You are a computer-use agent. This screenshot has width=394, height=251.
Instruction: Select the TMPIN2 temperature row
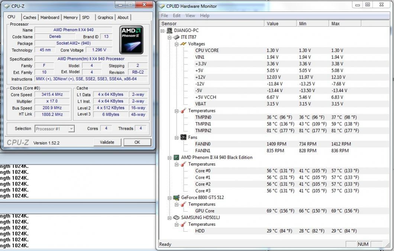(291, 131)
